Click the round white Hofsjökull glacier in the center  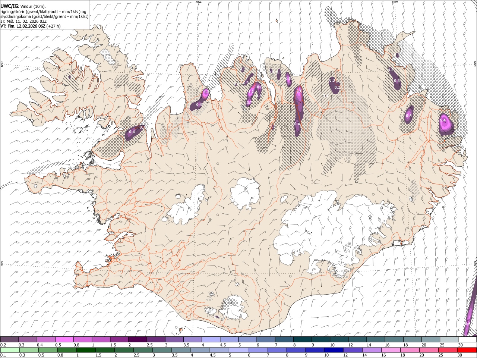click(245, 194)
